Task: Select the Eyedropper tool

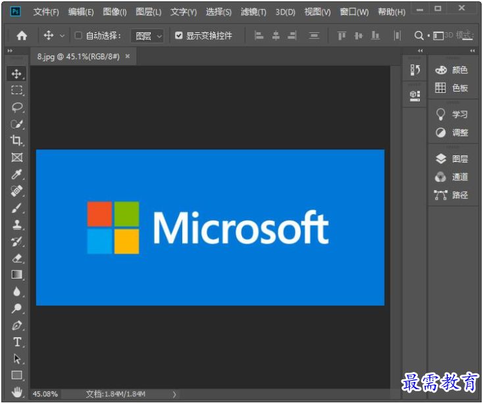Action: (x=16, y=175)
